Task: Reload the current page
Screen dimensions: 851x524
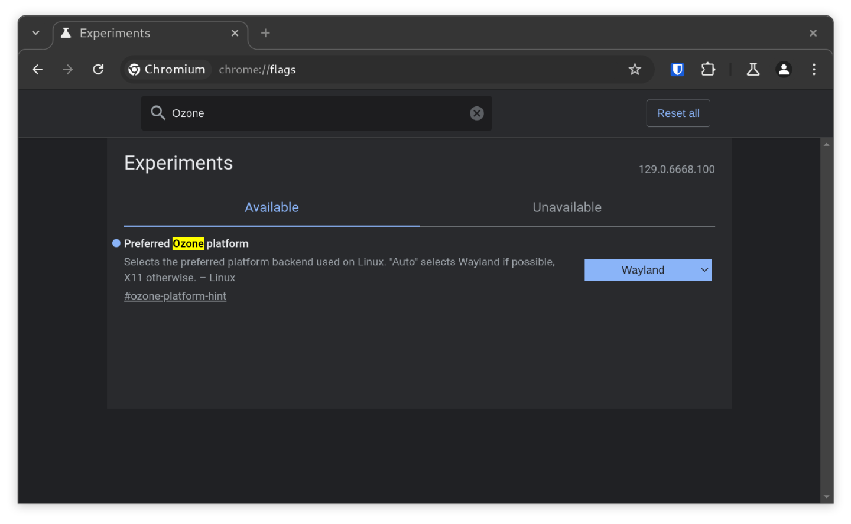Action: click(x=98, y=70)
